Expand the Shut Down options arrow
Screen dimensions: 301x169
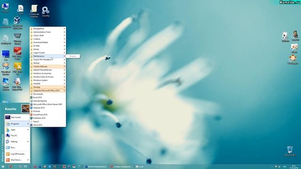[28, 160]
